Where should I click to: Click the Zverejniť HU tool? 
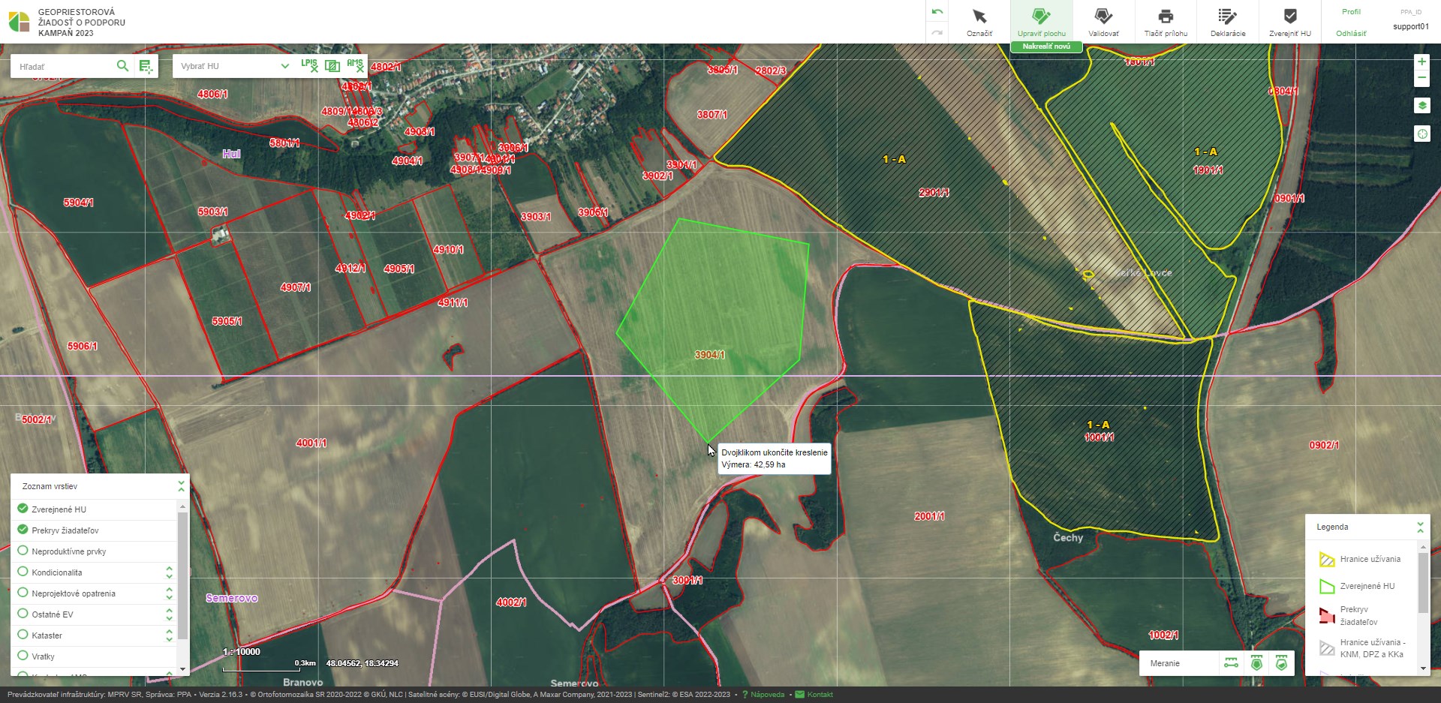pyautogui.click(x=1290, y=21)
